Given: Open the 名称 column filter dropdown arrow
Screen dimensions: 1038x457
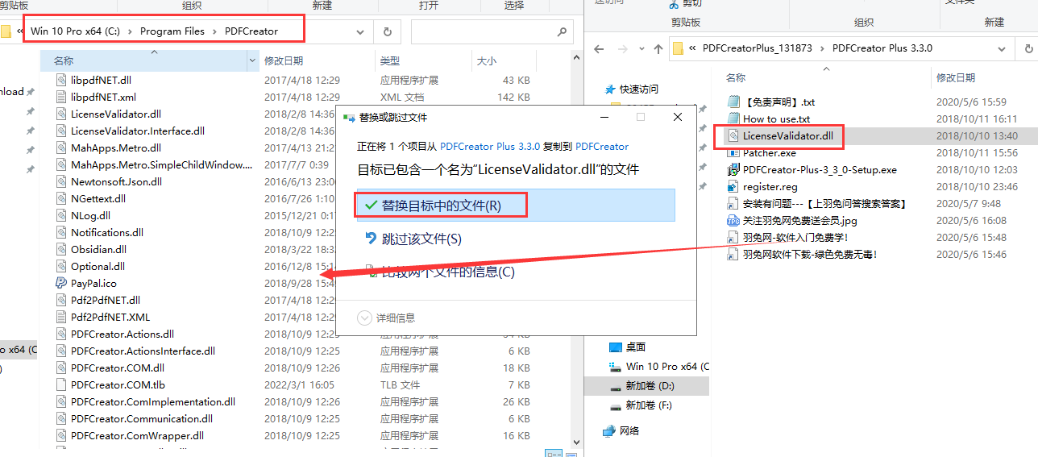Looking at the screenshot, I should click(x=254, y=61).
